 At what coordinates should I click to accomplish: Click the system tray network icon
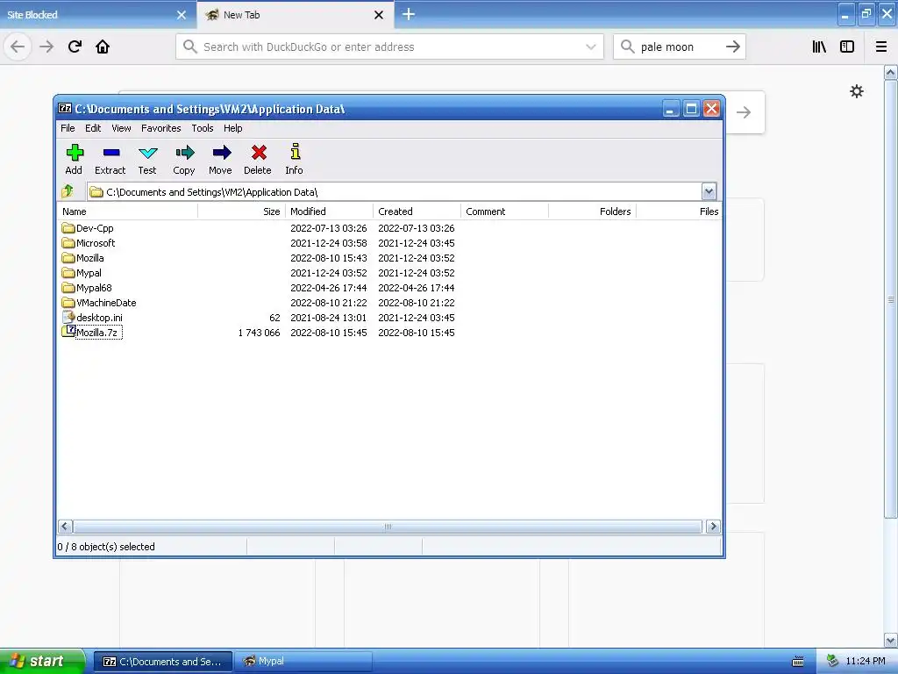[x=832, y=662]
